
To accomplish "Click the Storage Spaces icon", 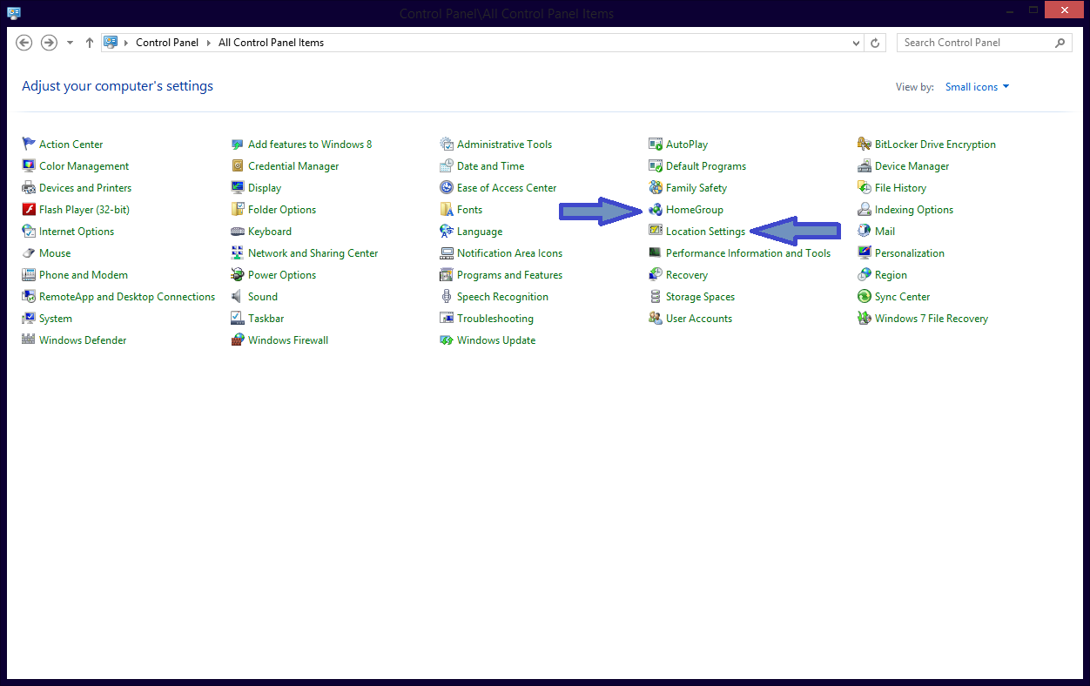I will [x=656, y=297].
